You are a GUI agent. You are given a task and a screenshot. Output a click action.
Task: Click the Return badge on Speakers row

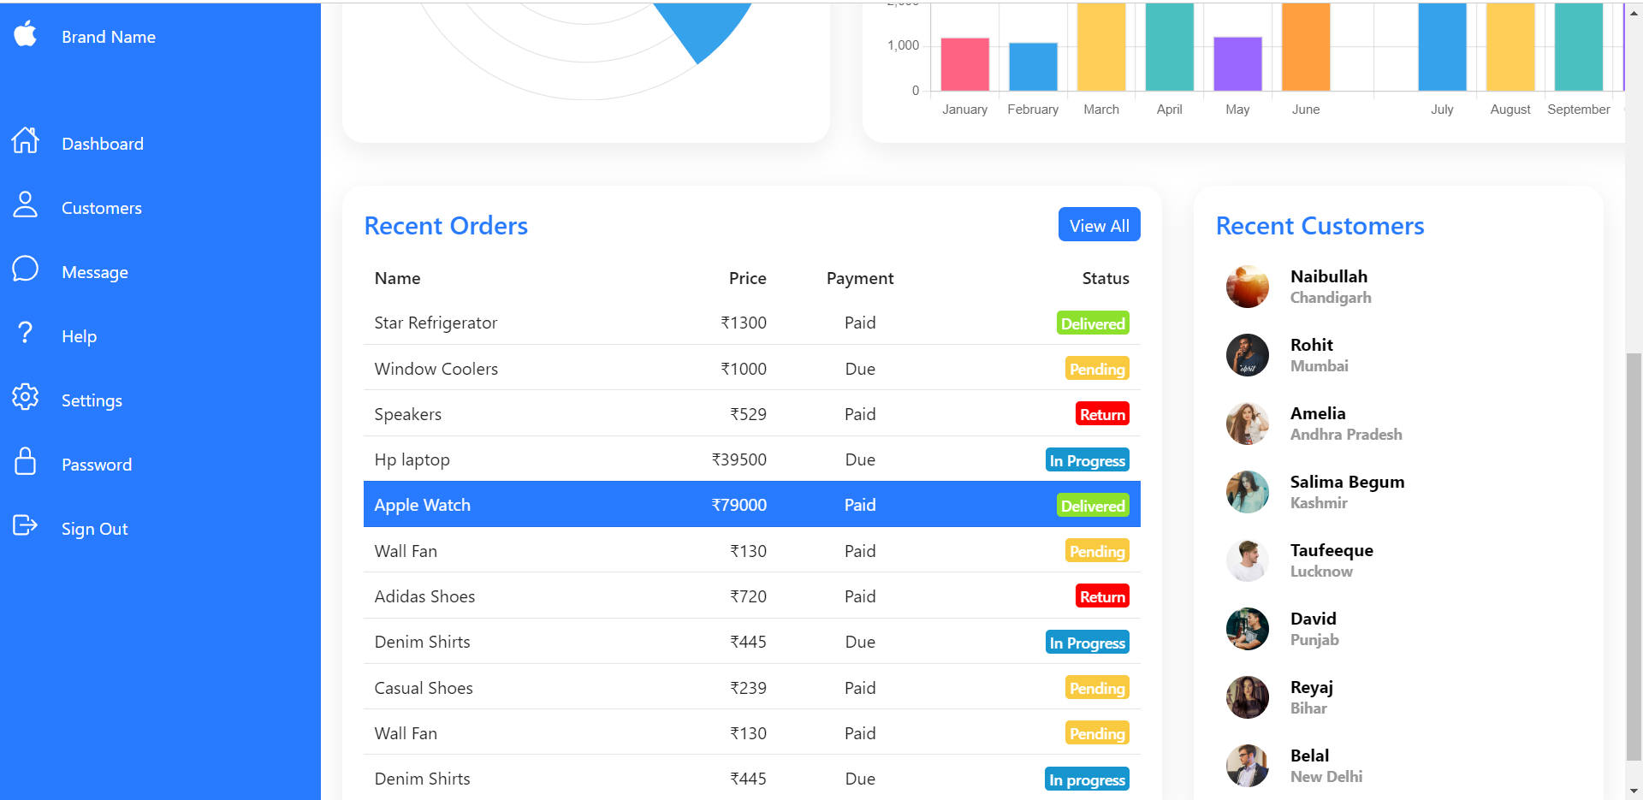[1101, 413]
